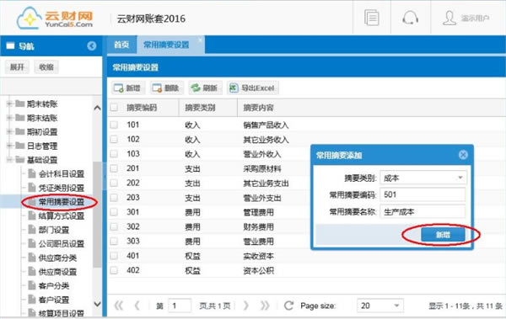Click the pager refresh icon

pyautogui.click(x=288, y=306)
